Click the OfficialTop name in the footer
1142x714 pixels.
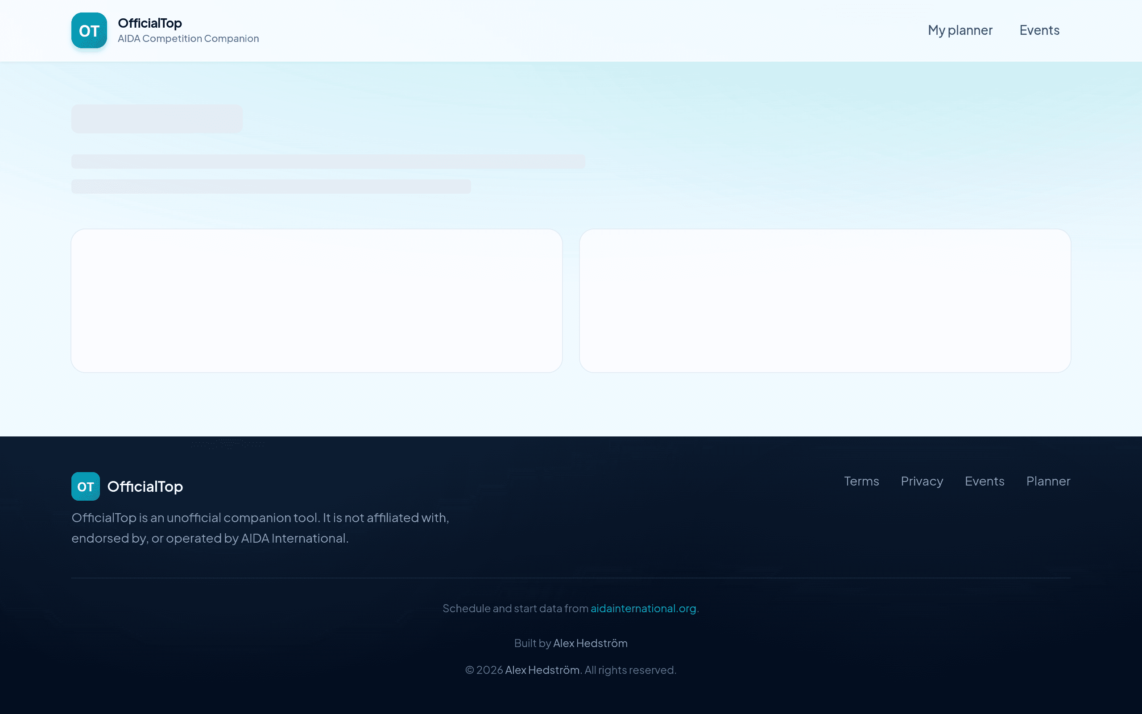pos(145,486)
